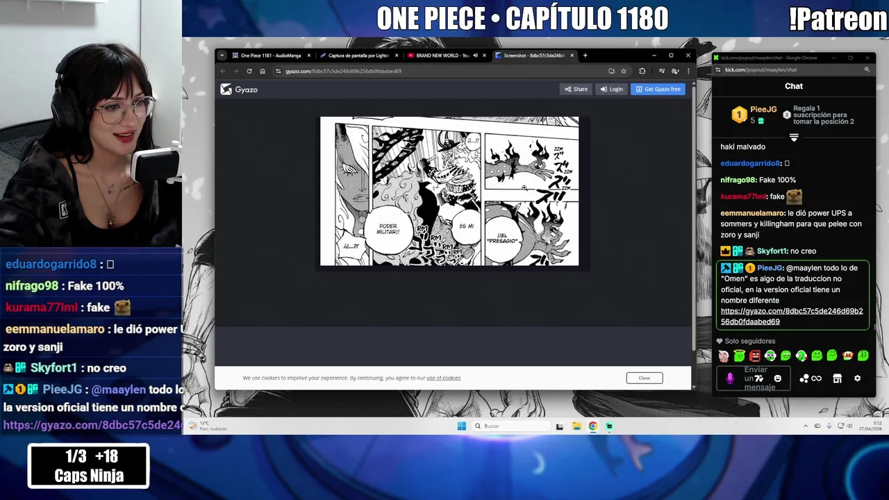The width and height of the screenshot is (889, 500).
Task: Close the One Piece 1181 tab
Action: click(309, 56)
